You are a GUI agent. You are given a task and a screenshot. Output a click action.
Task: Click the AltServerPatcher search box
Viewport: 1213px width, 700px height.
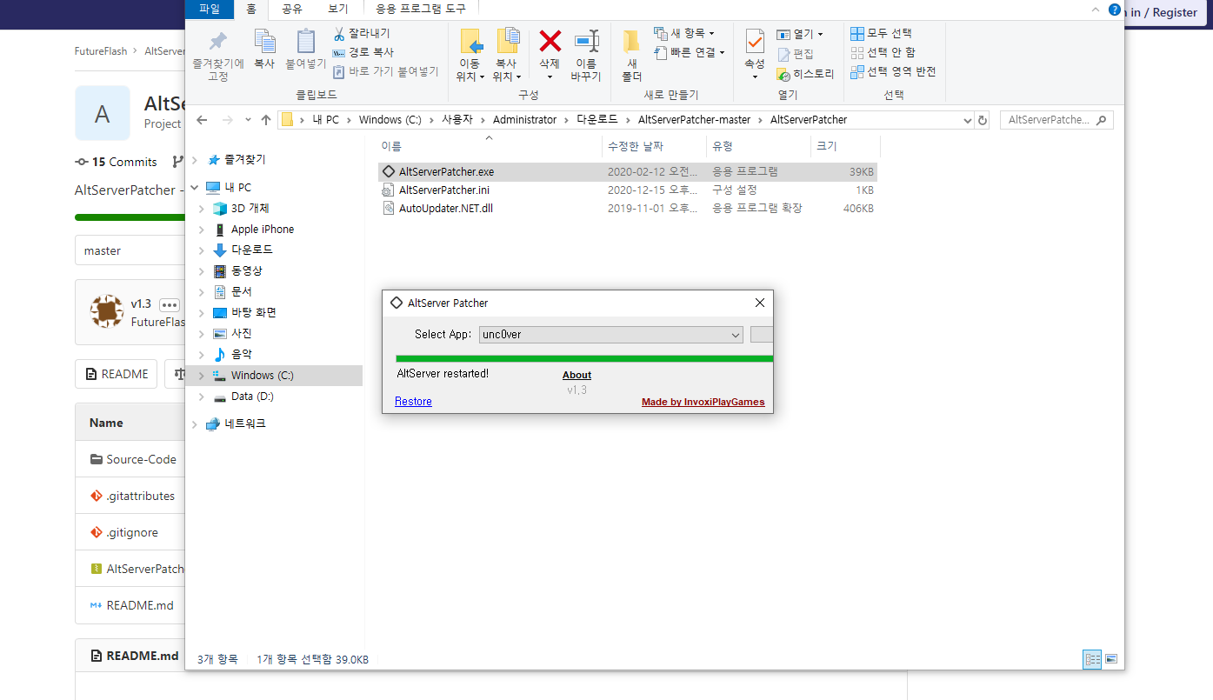pos(1056,120)
